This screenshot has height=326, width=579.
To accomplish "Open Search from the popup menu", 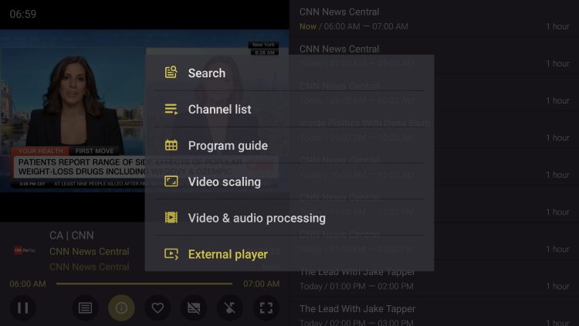I will click(289, 73).
